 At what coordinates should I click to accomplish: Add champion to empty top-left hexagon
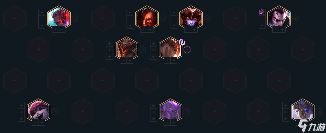pyautogui.click(x=15, y=19)
